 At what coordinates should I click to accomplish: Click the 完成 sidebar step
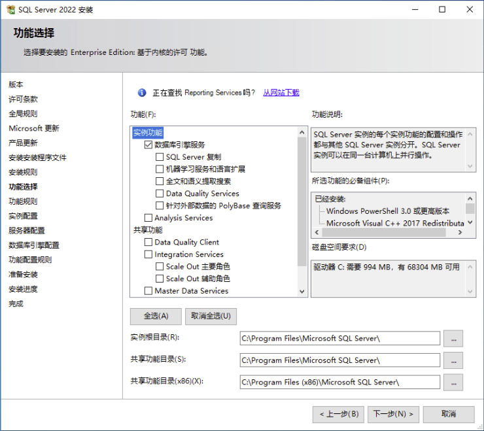(x=16, y=304)
